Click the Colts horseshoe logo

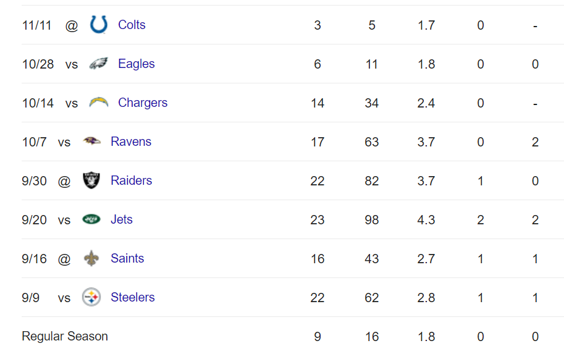99,25
